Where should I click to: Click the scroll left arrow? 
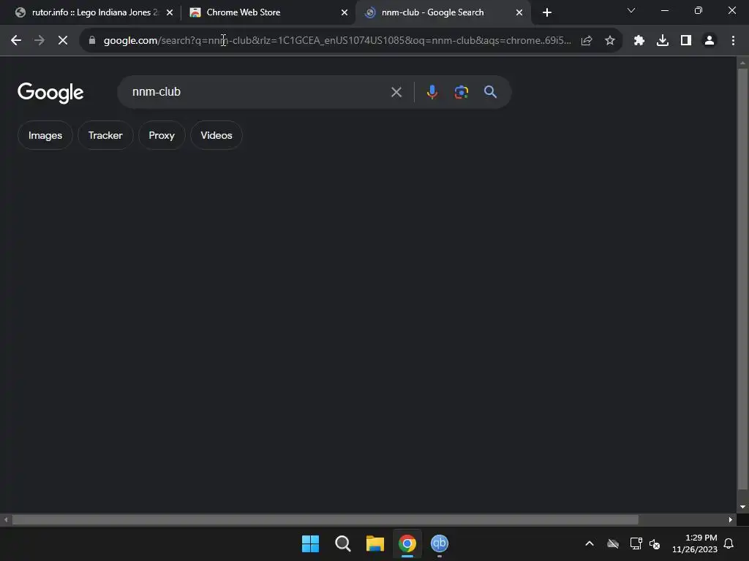click(x=6, y=519)
